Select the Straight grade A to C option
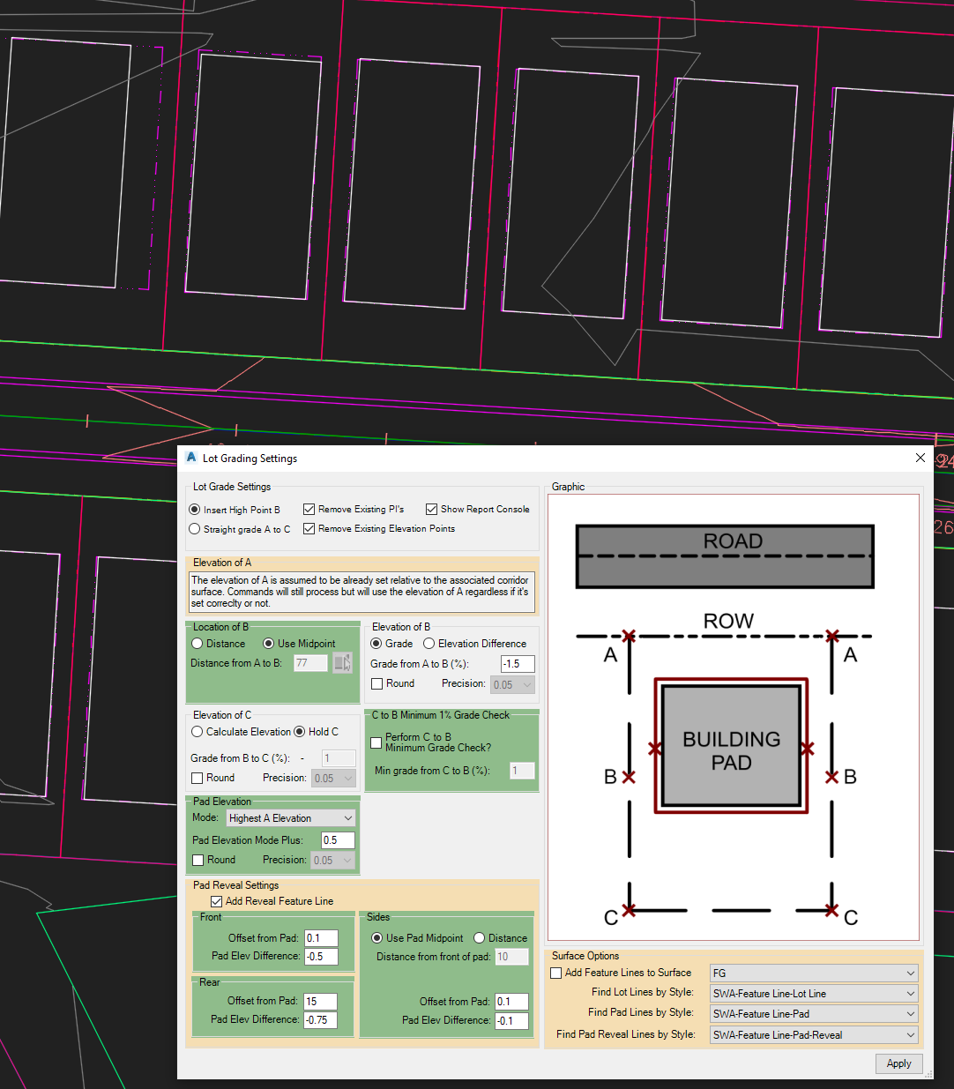The width and height of the screenshot is (954, 1089). 194,528
